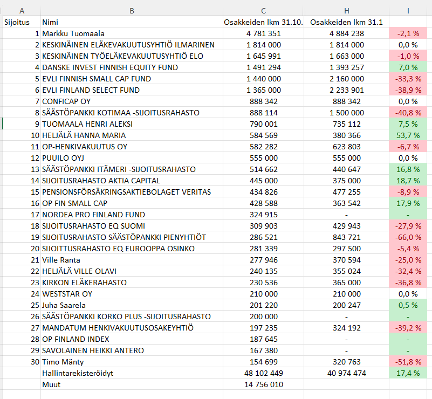
Task: Click the "Sijoitus" header cell
Action: [x=22, y=22]
